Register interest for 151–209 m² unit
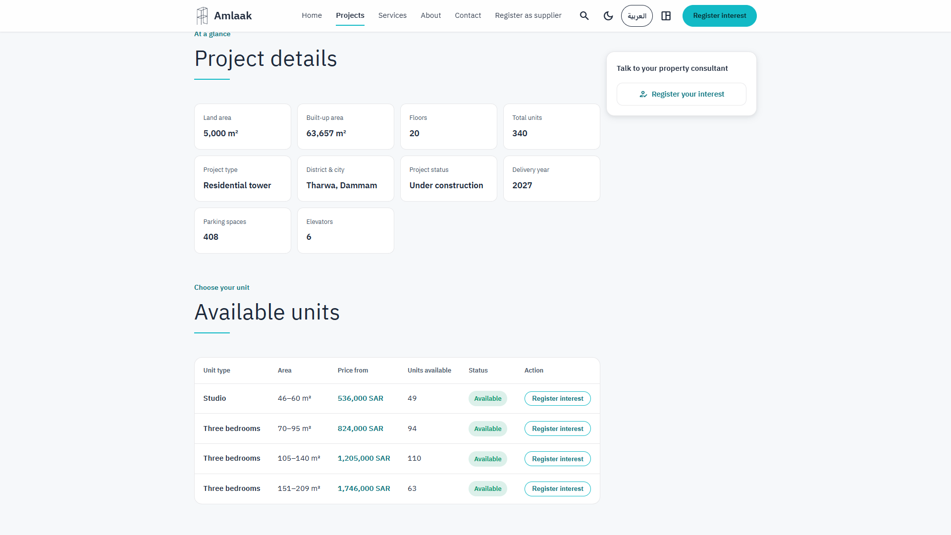The image size is (951, 535). coord(557,488)
